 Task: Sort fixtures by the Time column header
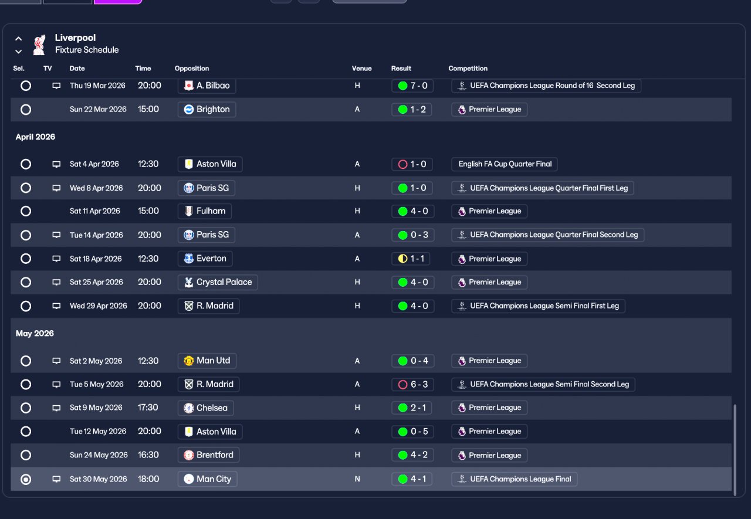point(143,69)
